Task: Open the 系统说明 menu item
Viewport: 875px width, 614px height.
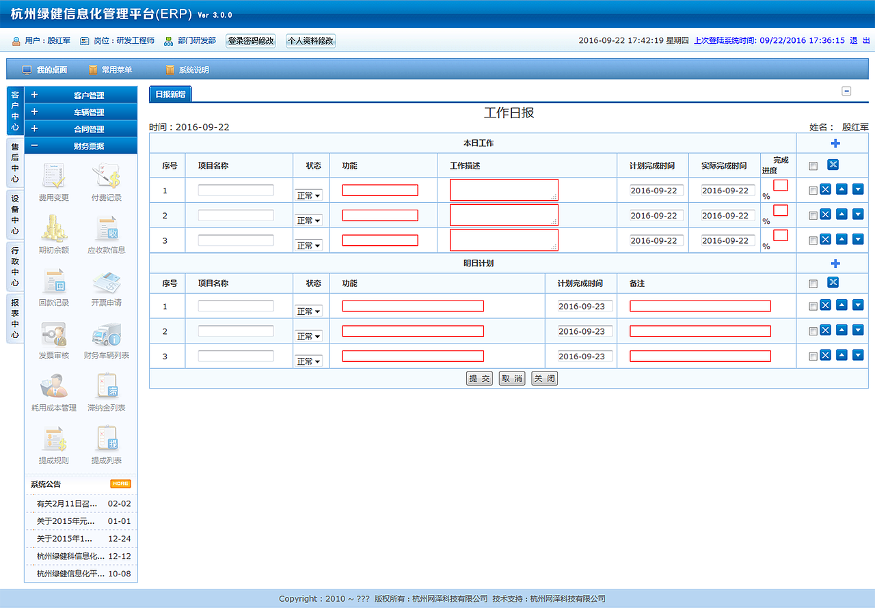Action: pyautogui.click(x=187, y=70)
